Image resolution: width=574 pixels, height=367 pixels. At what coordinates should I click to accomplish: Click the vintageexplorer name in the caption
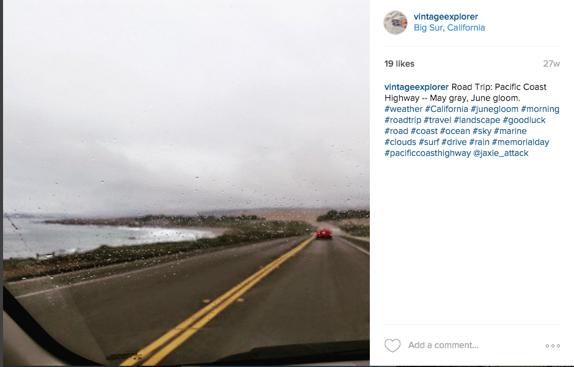(416, 87)
